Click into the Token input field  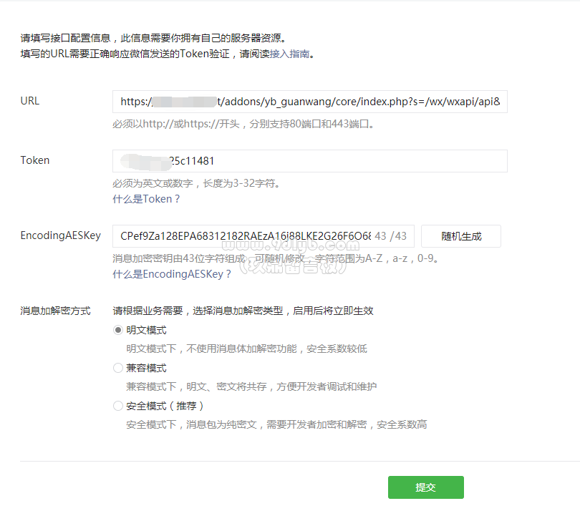(310, 161)
